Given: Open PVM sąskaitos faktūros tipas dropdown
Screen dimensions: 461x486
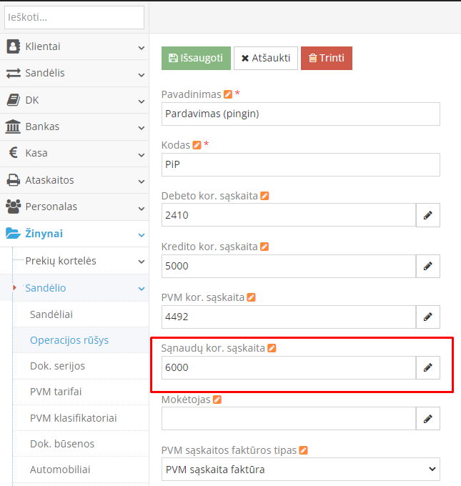Looking at the screenshot, I should click(x=300, y=469).
